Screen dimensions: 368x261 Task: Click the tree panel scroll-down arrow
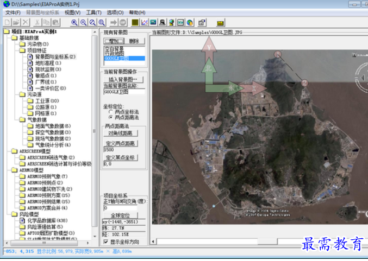click(95, 237)
